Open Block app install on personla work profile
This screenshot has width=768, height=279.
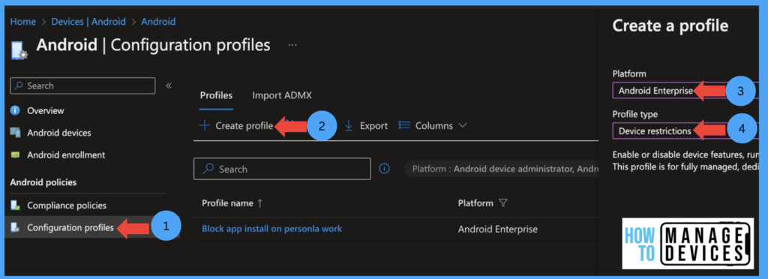(x=271, y=229)
